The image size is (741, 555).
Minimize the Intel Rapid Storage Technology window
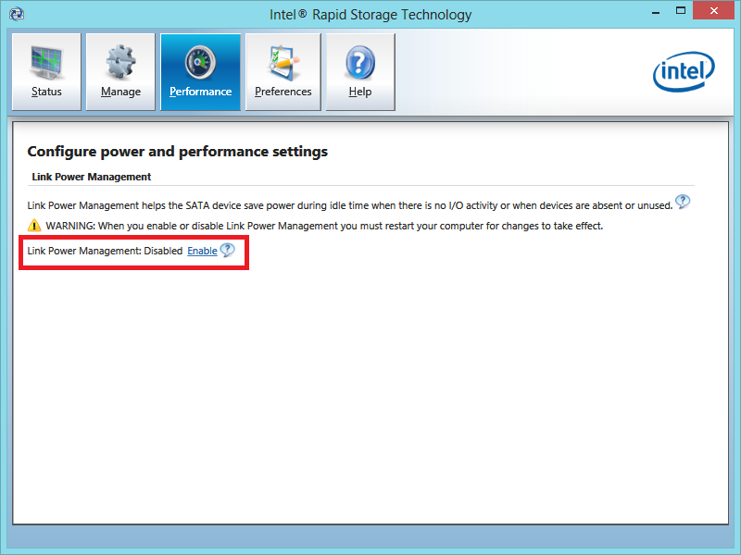click(655, 11)
